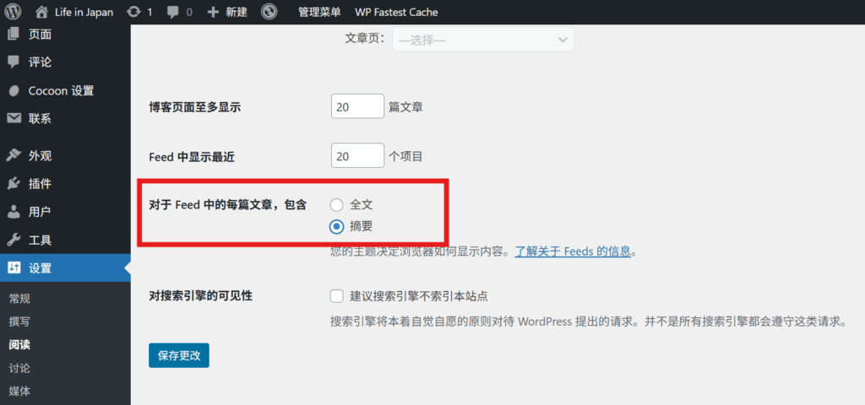This screenshot has height=405, width=865.
Task: Click the updates icon showing 1
Action: 133,12
